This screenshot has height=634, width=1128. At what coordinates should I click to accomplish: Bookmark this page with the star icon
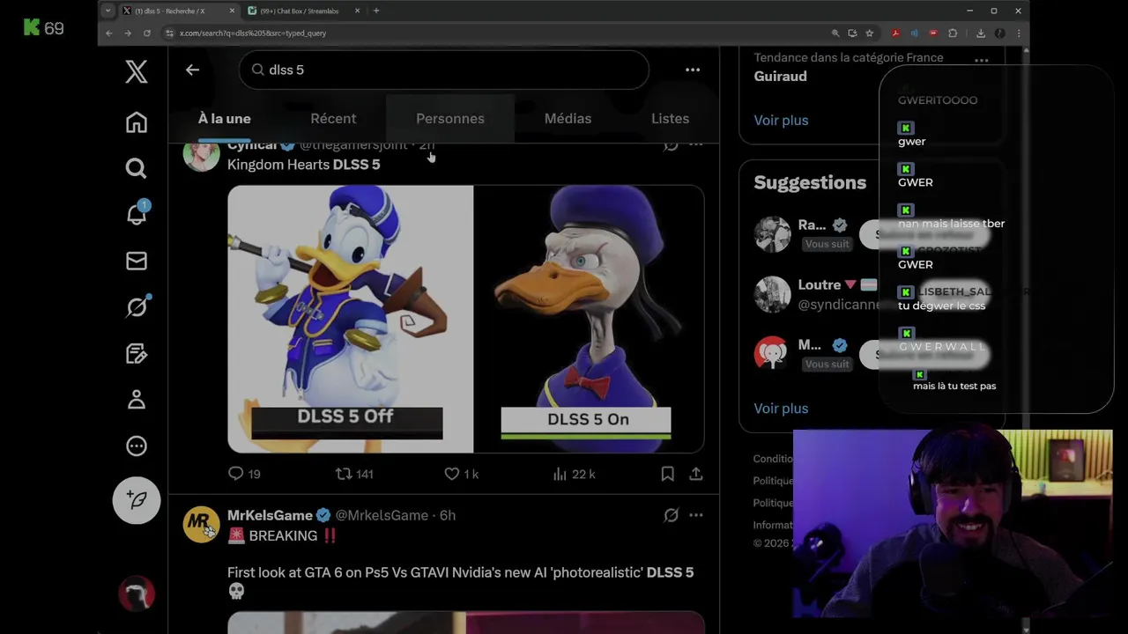(870, 33)
